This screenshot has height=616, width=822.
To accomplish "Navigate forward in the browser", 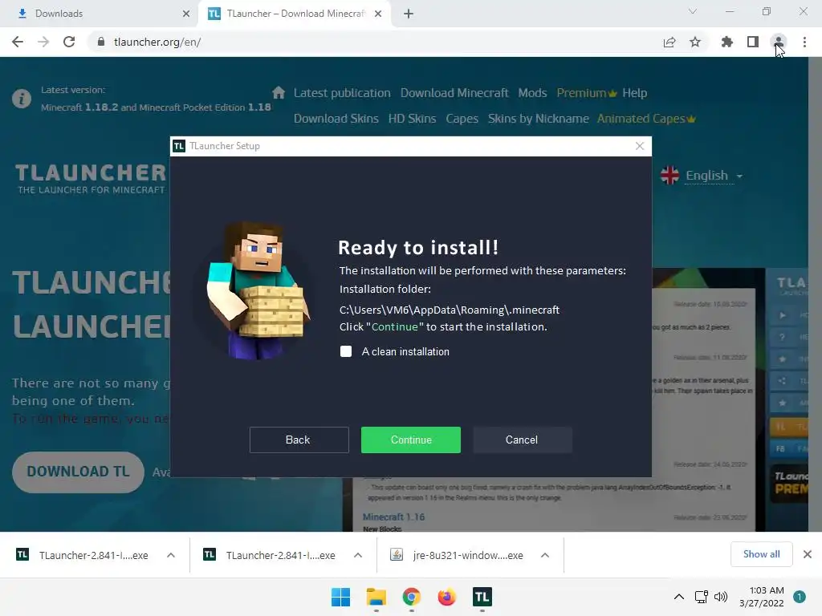I will (43, 42).
